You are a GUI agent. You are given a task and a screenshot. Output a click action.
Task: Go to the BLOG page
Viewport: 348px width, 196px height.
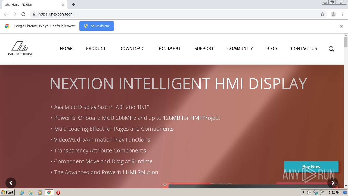tap(272, 48)
